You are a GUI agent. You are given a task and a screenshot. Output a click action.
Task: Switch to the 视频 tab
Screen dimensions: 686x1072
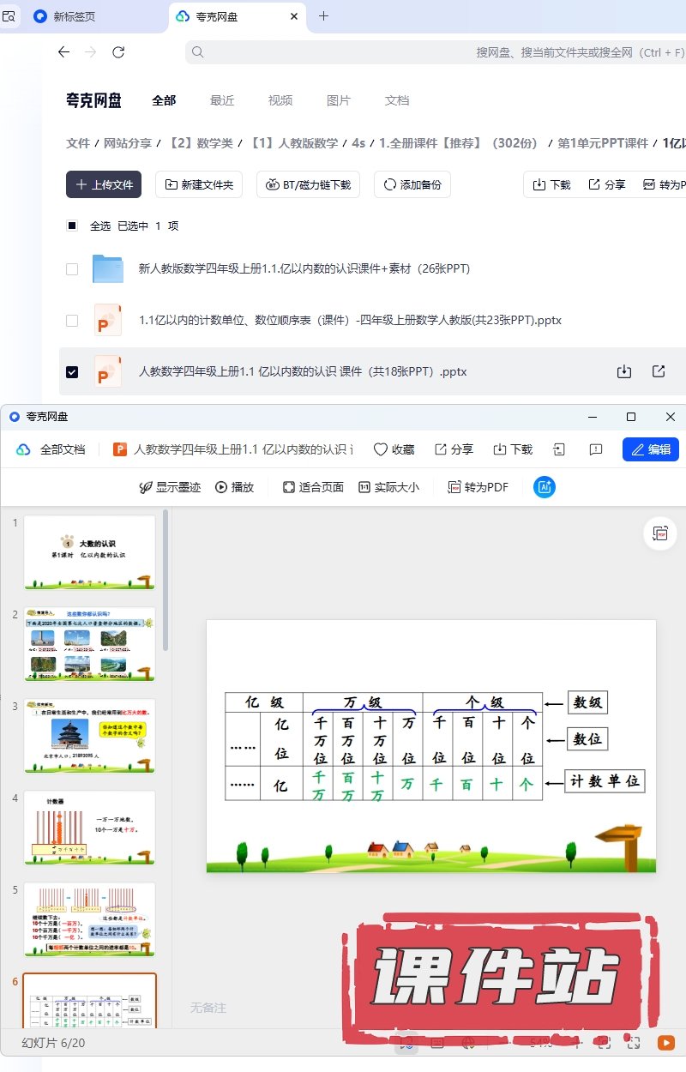coord(280,100)
